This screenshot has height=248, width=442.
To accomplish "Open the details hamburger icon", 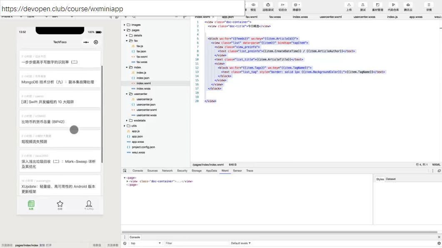I will click(429, 5).
